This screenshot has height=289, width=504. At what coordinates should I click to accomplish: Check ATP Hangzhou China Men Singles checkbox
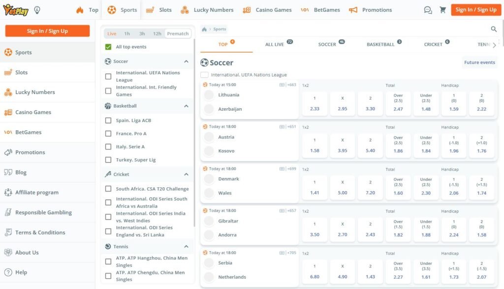pyautogui.click(x=108, y=261)
